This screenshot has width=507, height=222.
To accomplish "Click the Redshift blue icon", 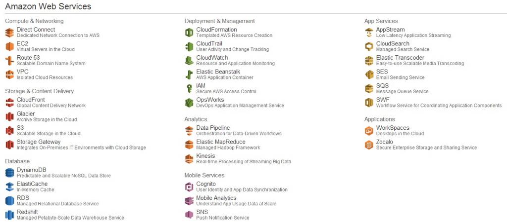I will (10, 215).
